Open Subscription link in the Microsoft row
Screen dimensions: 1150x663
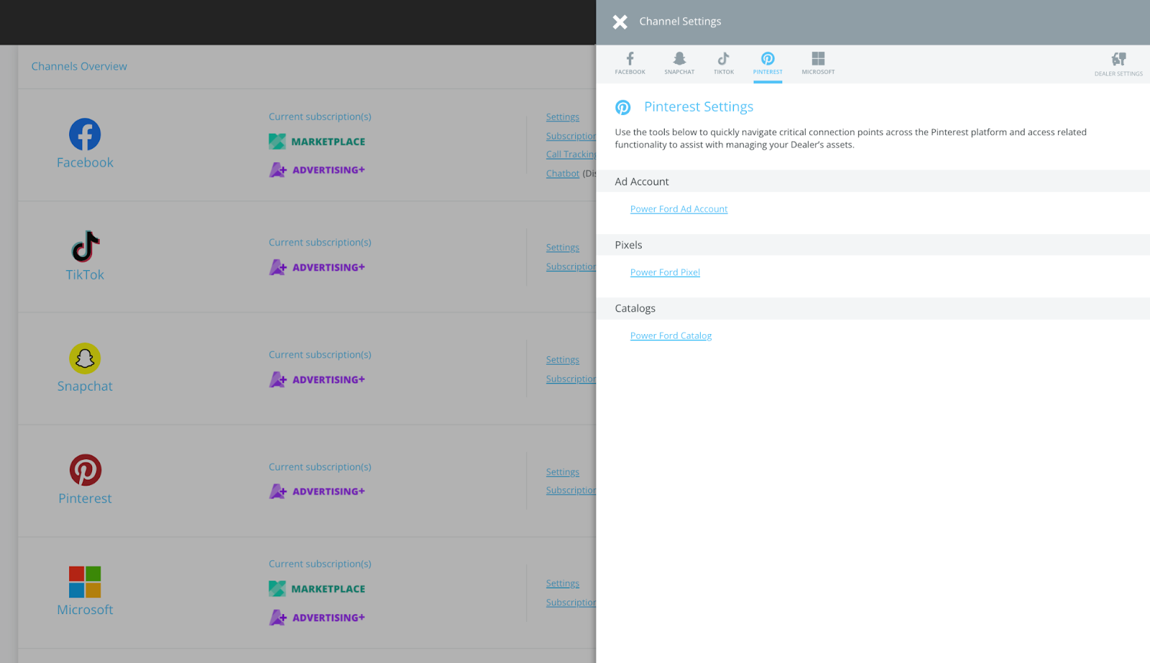pyautogui.click(x=571, y=603)
